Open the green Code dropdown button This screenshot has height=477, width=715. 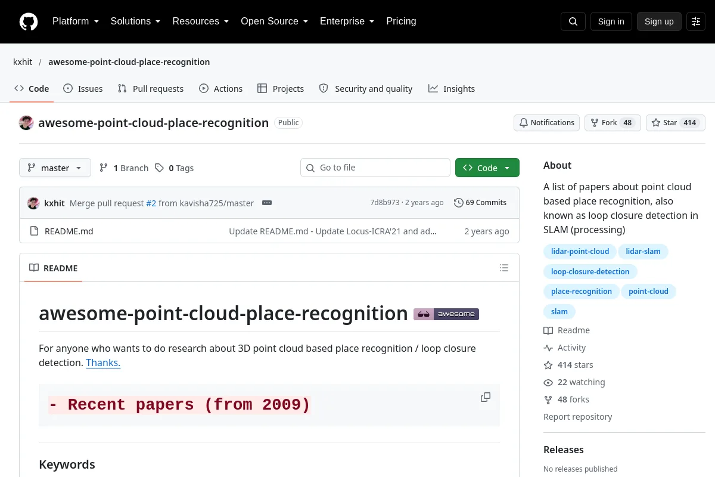(x=487, y=168)
